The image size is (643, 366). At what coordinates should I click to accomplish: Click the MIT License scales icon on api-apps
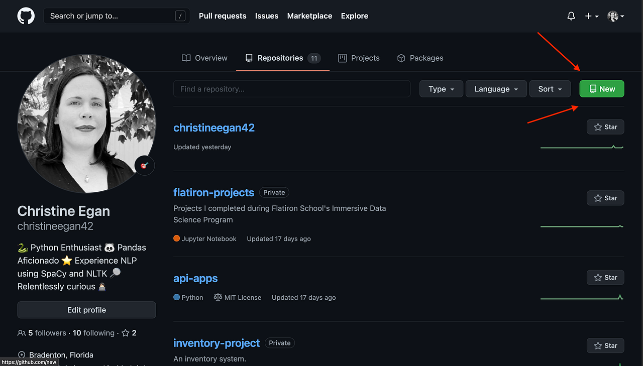tap(218, 297)
